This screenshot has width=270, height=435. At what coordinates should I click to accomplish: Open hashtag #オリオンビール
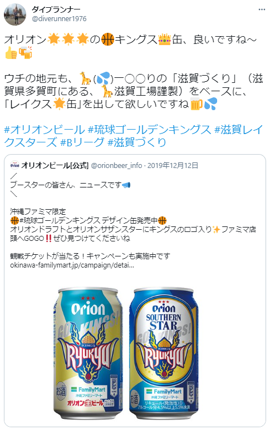(x=45, y=130)
